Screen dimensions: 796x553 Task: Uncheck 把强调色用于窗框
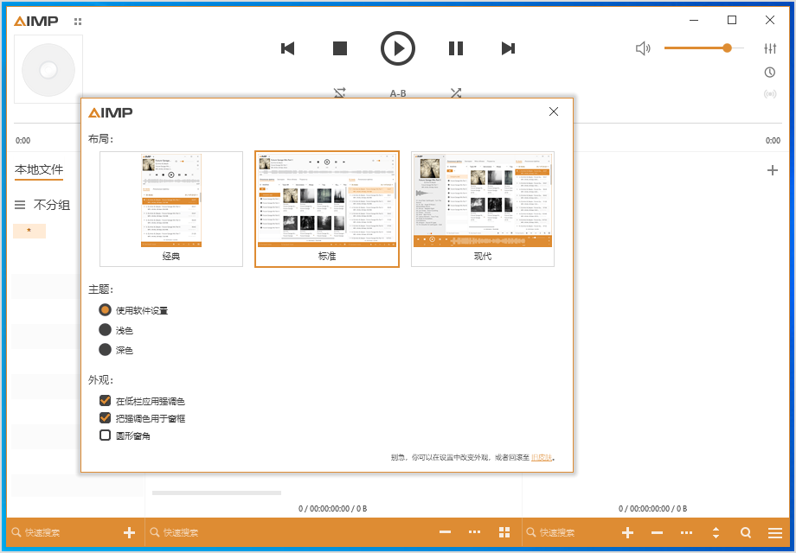click(106, 416)
